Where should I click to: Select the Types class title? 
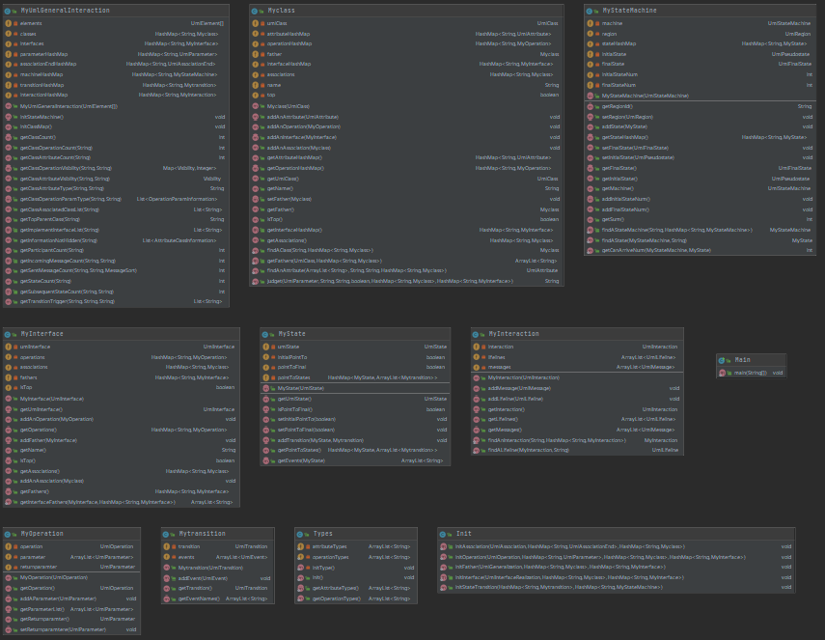pos(322,534)
